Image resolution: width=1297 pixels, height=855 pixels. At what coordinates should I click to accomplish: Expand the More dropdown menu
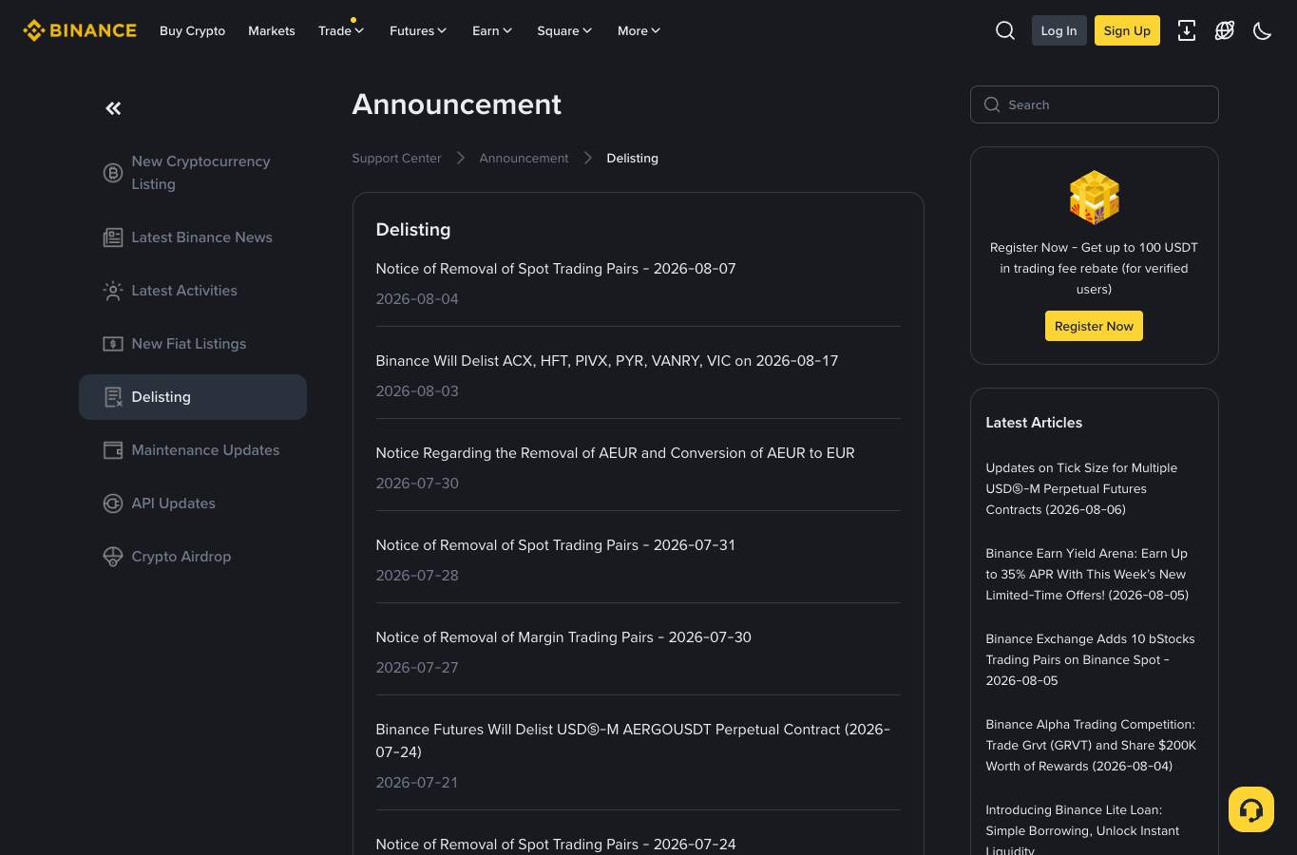[639, 30]
